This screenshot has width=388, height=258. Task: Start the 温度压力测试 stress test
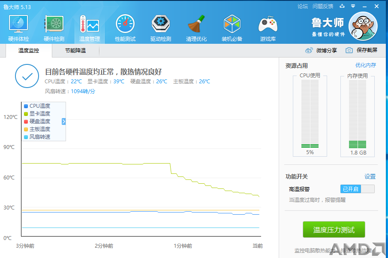coord(334,230)
